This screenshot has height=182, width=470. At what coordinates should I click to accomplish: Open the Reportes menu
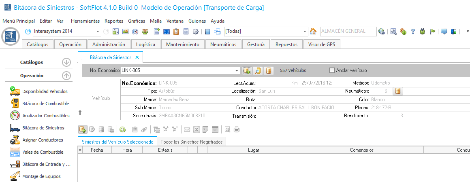[114, 21]
